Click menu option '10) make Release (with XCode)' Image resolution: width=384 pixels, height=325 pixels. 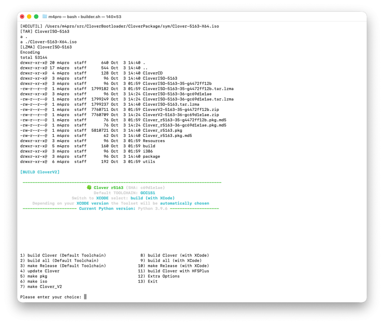(173, 266)
